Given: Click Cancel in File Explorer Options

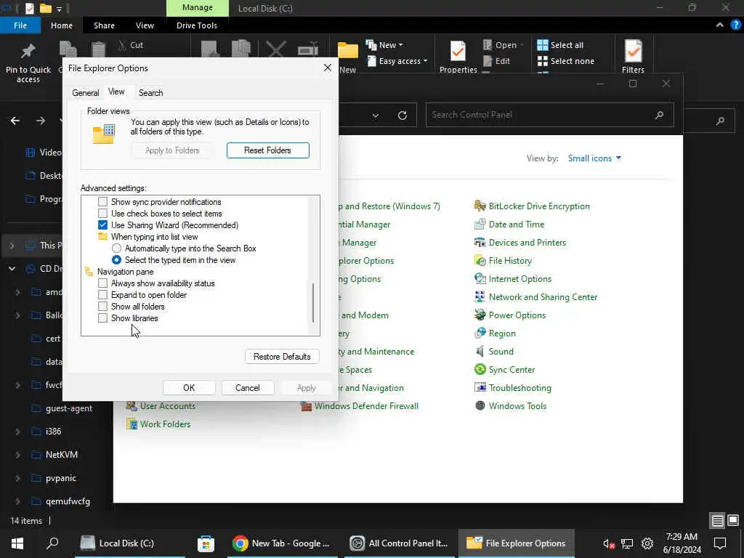Looking at the screenshot, I should [248, 388].
